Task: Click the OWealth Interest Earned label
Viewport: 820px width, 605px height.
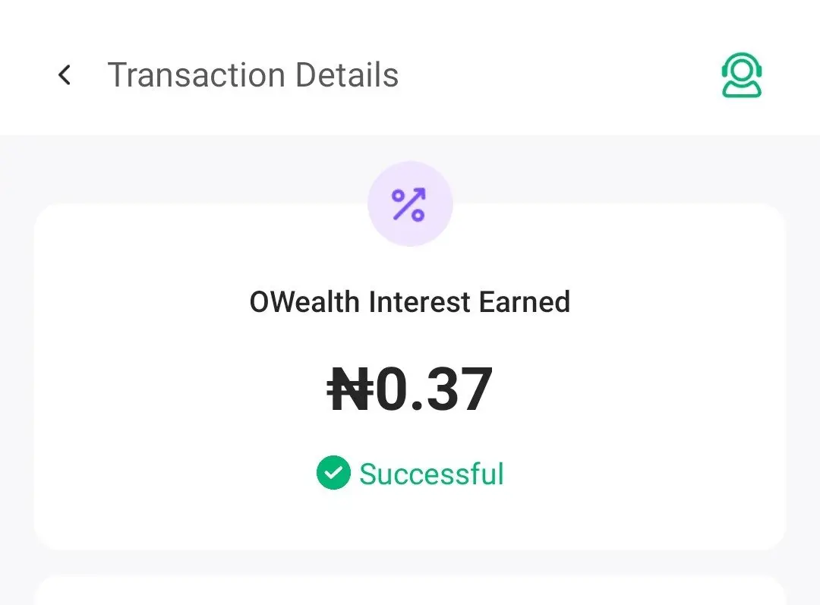Action: [409, 302]
